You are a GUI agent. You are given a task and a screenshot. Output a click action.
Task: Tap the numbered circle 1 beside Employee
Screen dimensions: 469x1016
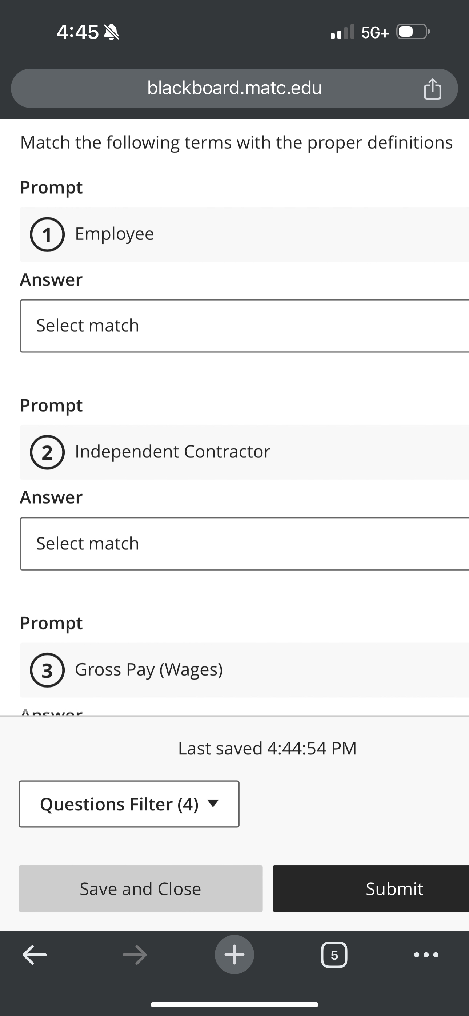click(x=47, y=234)
